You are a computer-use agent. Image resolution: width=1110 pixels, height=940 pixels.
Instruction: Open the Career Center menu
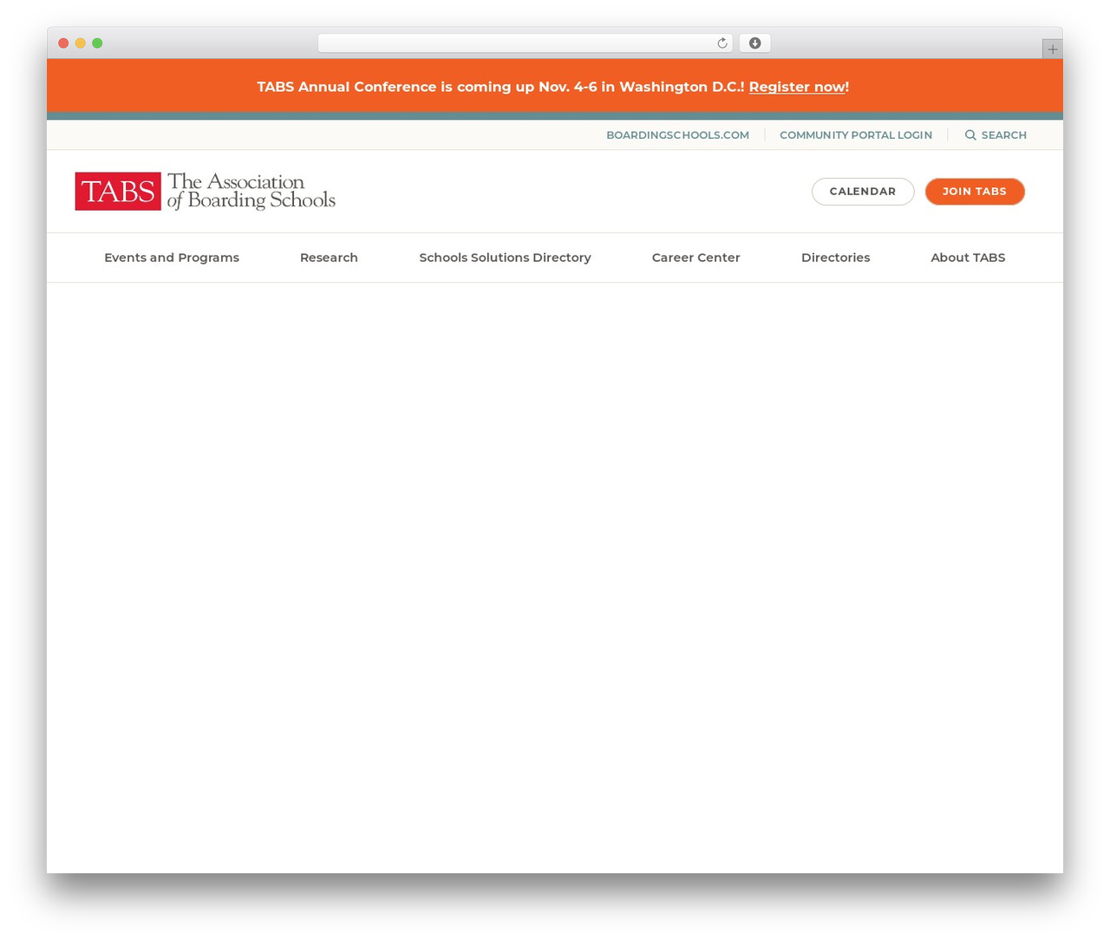(695, 258)
